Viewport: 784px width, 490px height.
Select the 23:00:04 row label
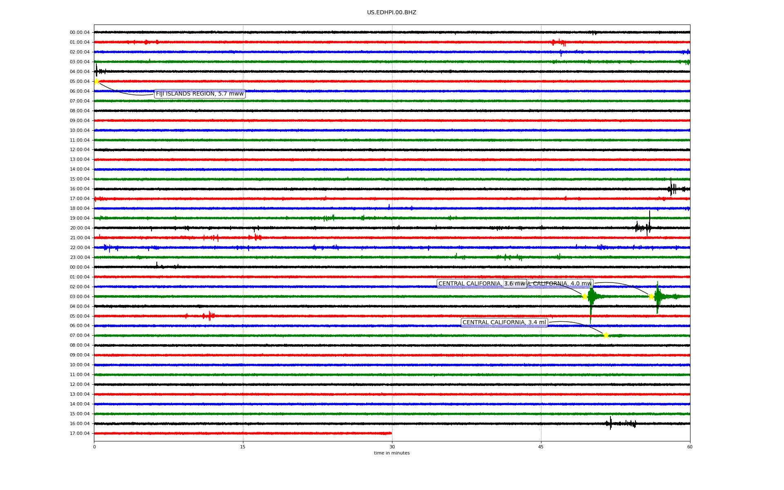coord(80,257)
